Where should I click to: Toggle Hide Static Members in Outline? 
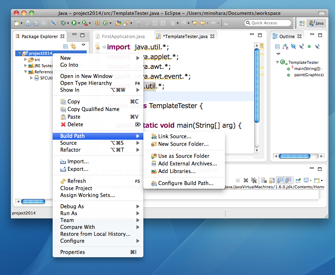pos(301,46)
